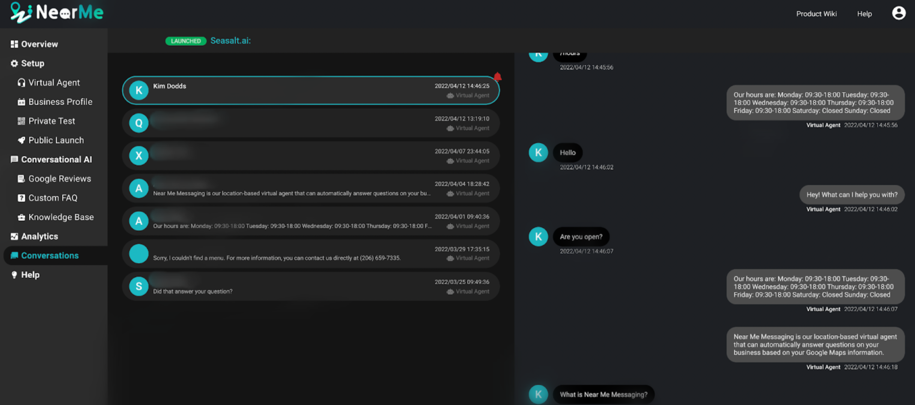Click the Conversations message icon
The image size is (915, 405).
pos(14,255)
